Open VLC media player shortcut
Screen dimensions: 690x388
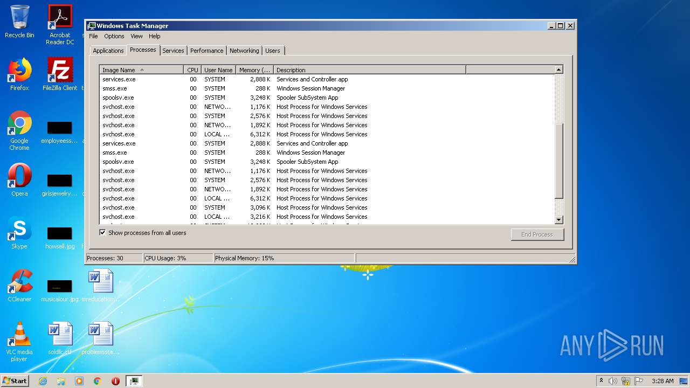(x=19, y=342)
